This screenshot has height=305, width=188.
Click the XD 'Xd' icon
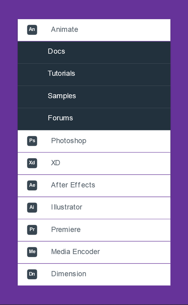pyautogui.click(x=32, y=163)
